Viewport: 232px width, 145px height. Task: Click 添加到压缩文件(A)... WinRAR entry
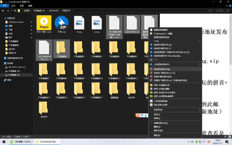pyautogui.click(x=163, y=69)
